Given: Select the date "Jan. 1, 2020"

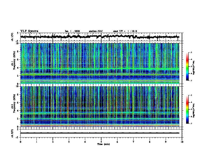Looking at the screenshot, I should pos(72,31).
